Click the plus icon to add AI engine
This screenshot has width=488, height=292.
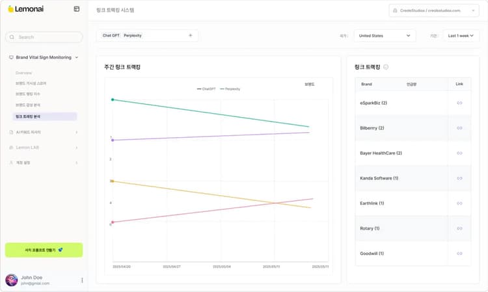(x=190, y=35)
